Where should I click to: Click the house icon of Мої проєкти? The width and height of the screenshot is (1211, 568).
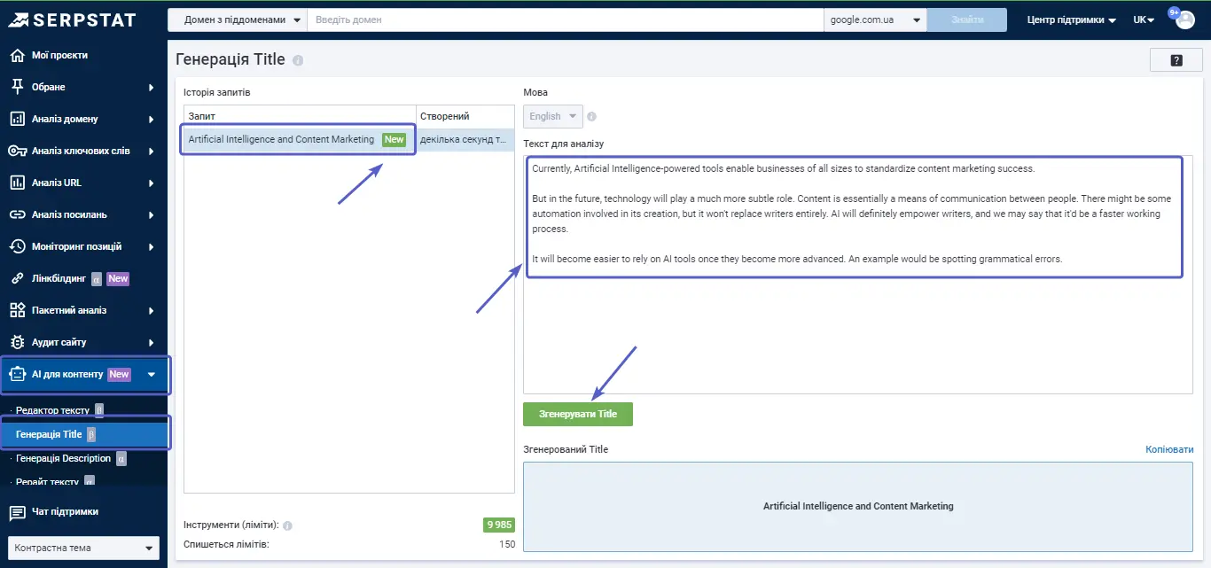[16, 55]
